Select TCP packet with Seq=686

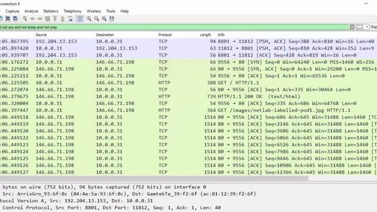point(188,117)
